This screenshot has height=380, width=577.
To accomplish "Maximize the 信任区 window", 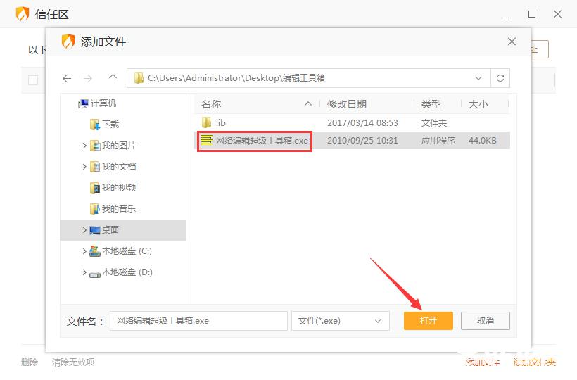I will point(532,14).
